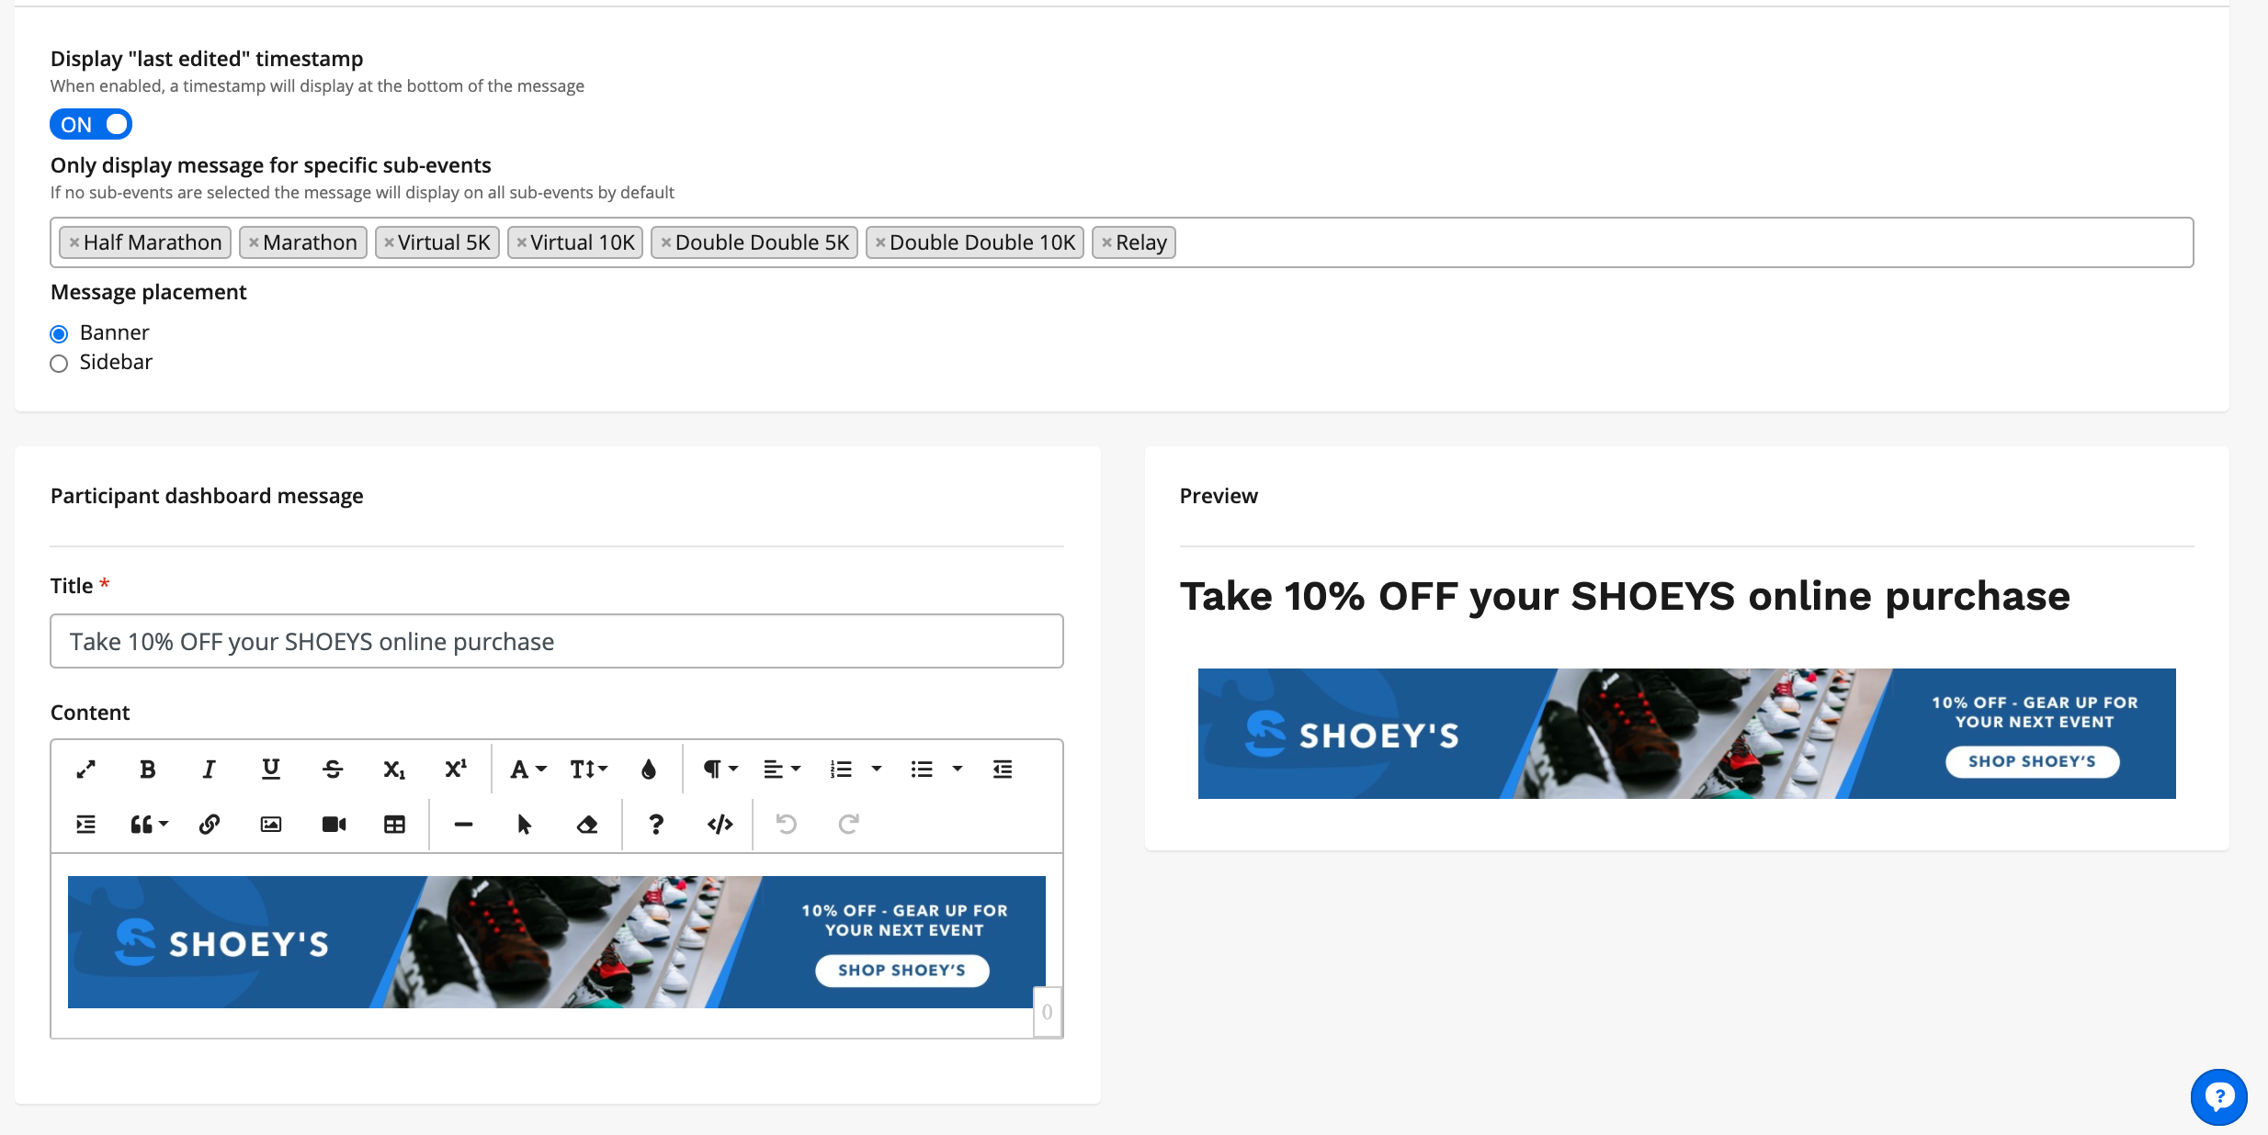Click the strikethrough formatting icon

(333, 770)
